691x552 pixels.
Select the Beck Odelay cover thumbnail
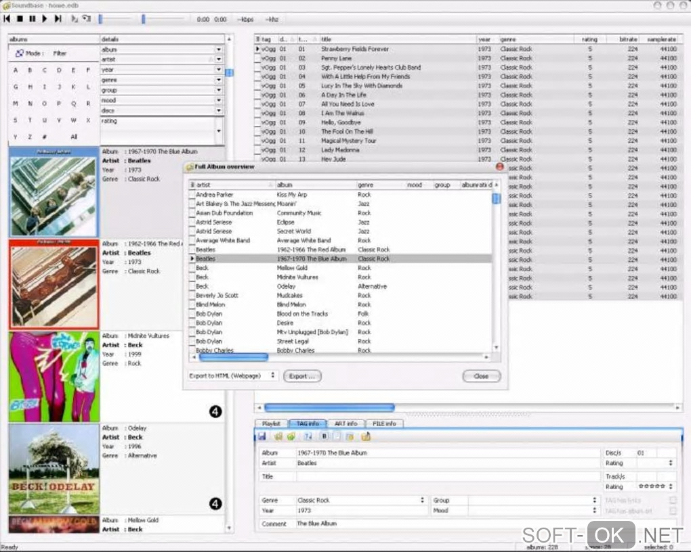click(54, 469)
